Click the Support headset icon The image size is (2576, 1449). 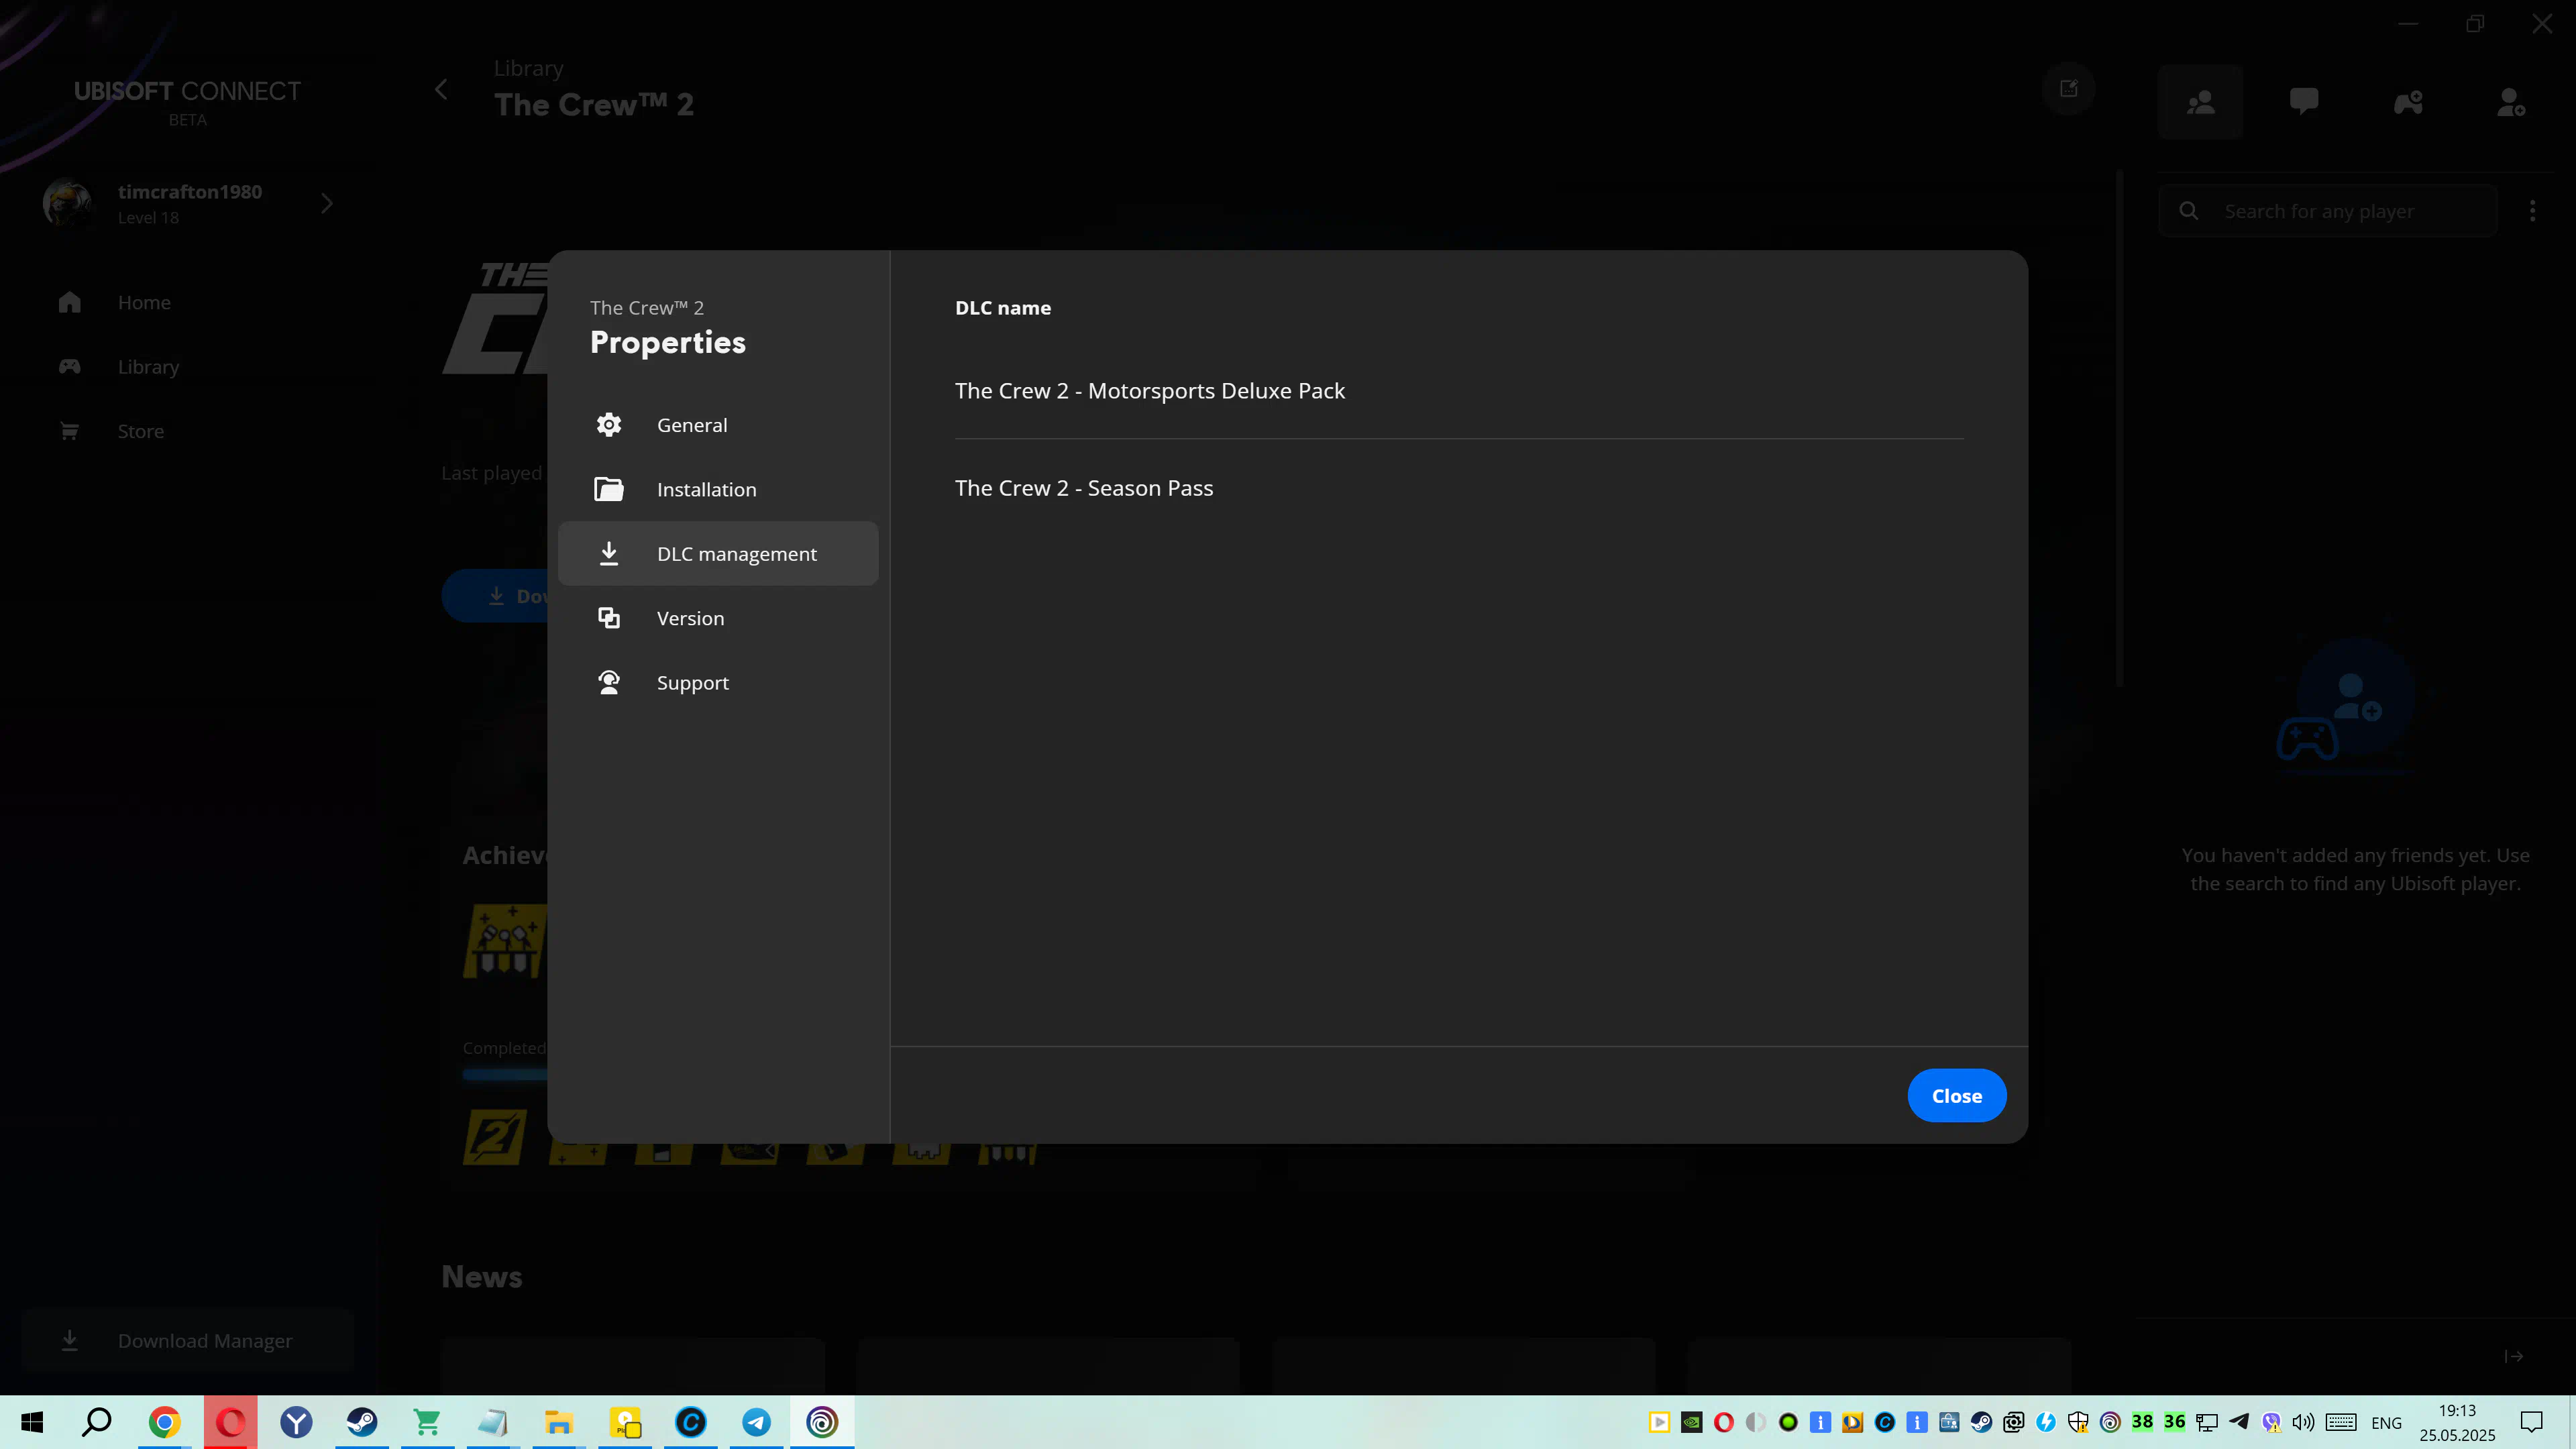coord(609,682)
